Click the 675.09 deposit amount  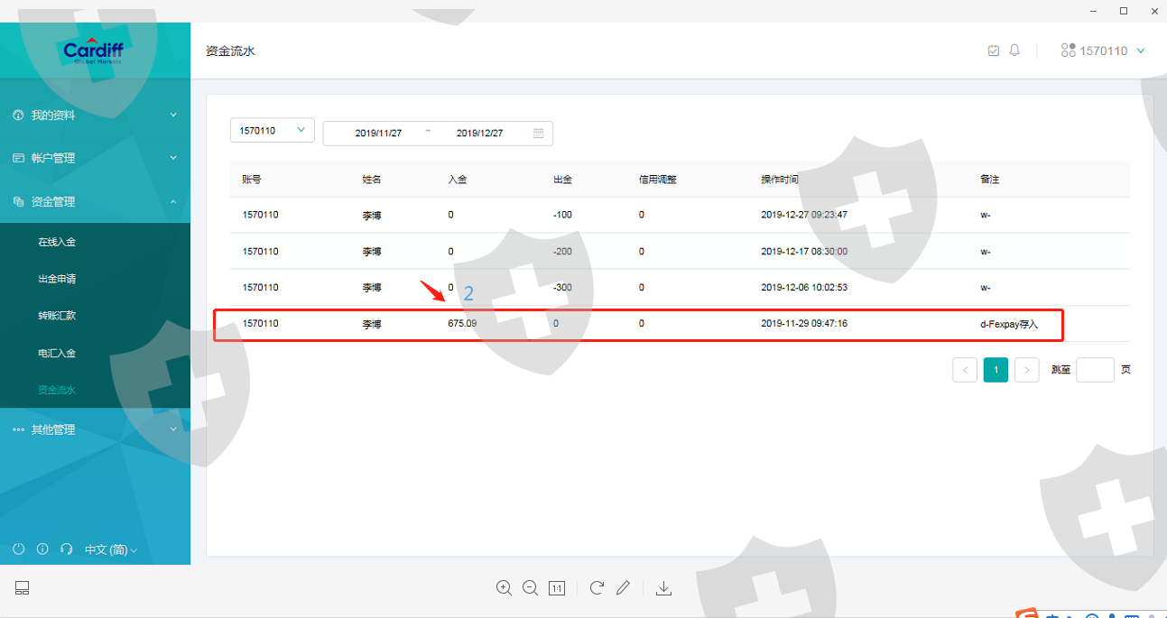(x=462, y=323)
